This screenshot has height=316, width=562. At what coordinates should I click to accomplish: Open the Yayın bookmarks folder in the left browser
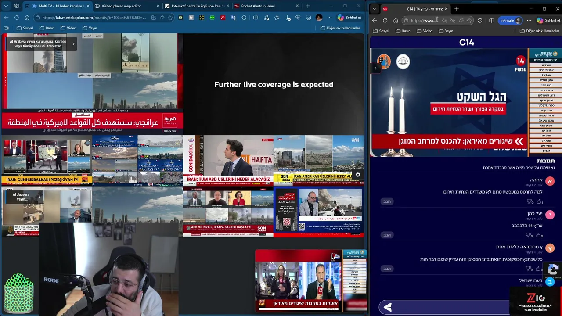pos(89,28)
